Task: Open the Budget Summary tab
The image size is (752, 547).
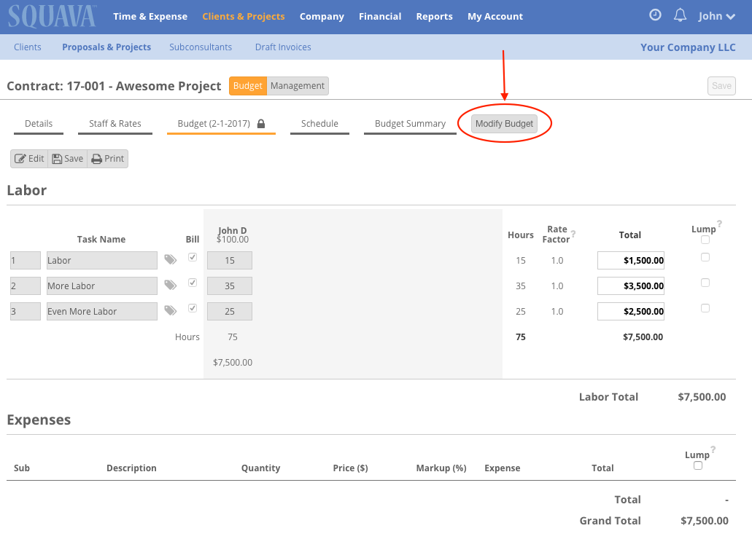Action: [410, 123]
